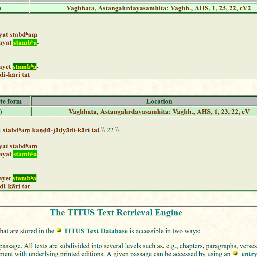Click the table cell left of cV location link

(x=14, y=112)
